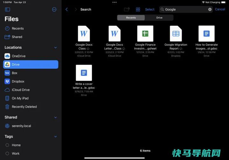Image resolution: width=229 pixels, height=160 pixels.
Task: Collapse the Tags section chevron
Action: tap(55, 136)
